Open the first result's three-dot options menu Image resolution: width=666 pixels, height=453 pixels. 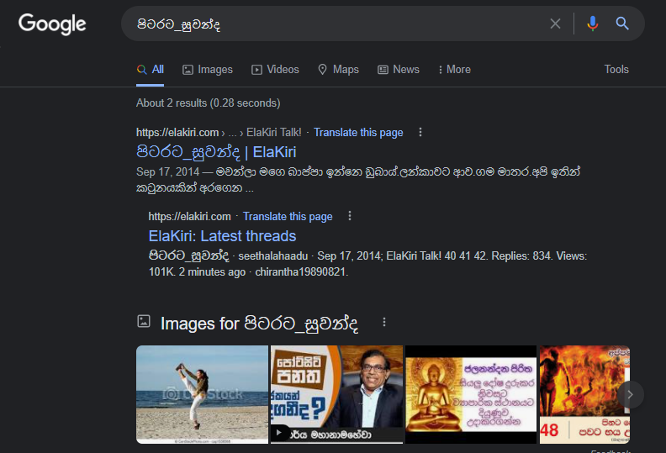point(420,132)
